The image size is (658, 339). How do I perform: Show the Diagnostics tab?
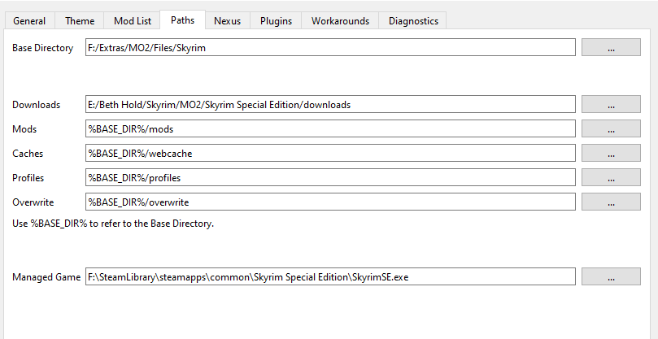pos(413,21)
